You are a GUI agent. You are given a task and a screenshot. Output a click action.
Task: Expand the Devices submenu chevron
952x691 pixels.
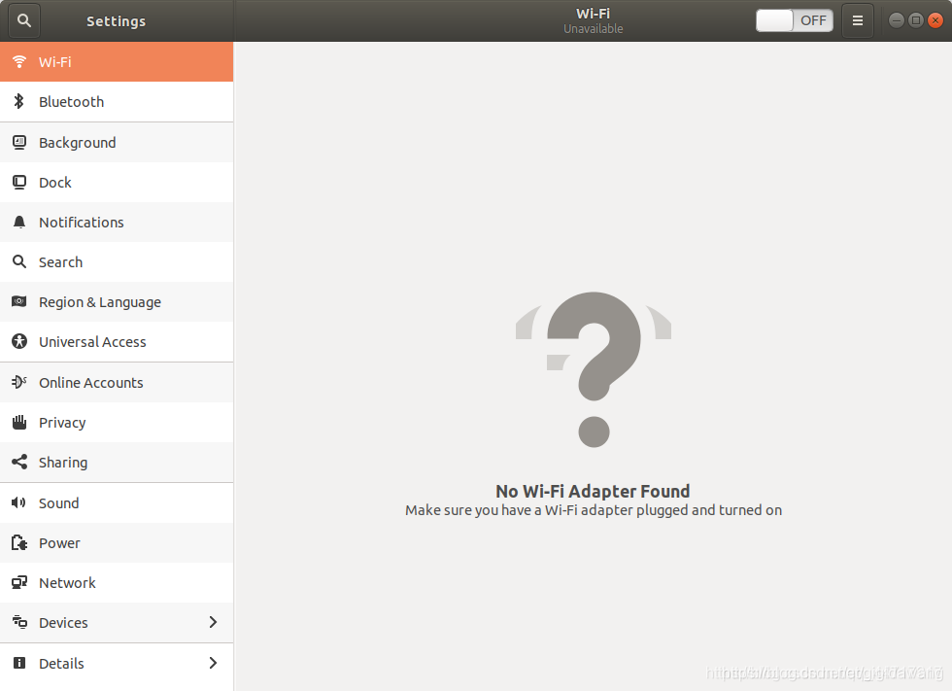tap(213, 622)
